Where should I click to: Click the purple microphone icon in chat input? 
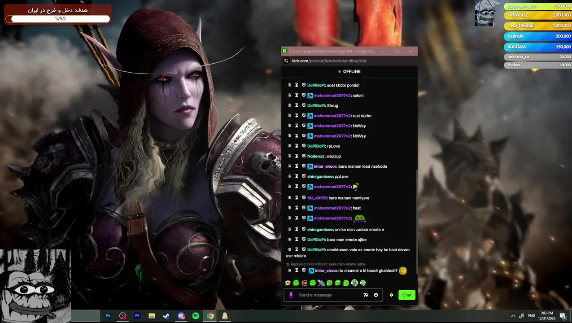click(291, 295)
